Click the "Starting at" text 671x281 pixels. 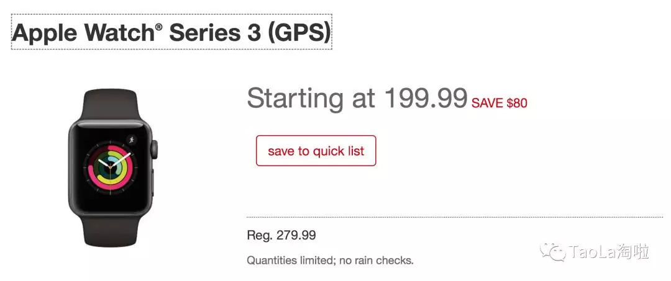tap(311, 98)
